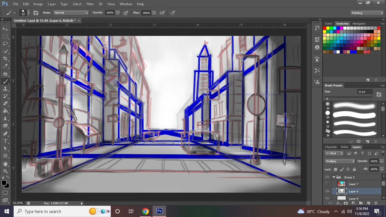Open the Painting workspace dropdown
Viewport: 386px width, 217px height.
pos(367,13)
